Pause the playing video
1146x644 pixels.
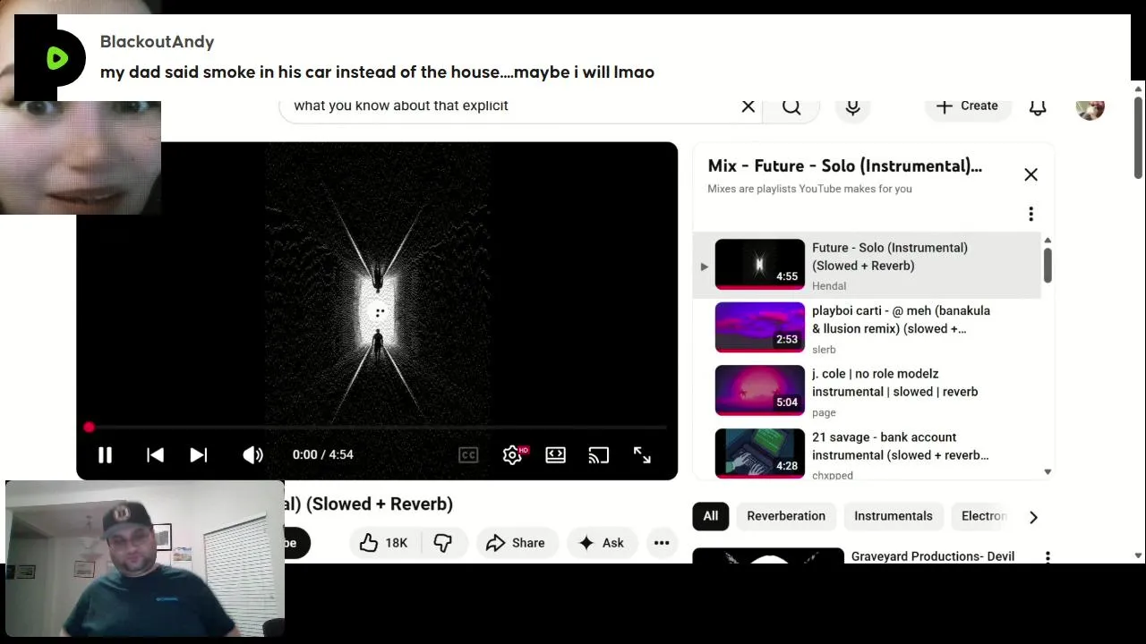[105, 455]
